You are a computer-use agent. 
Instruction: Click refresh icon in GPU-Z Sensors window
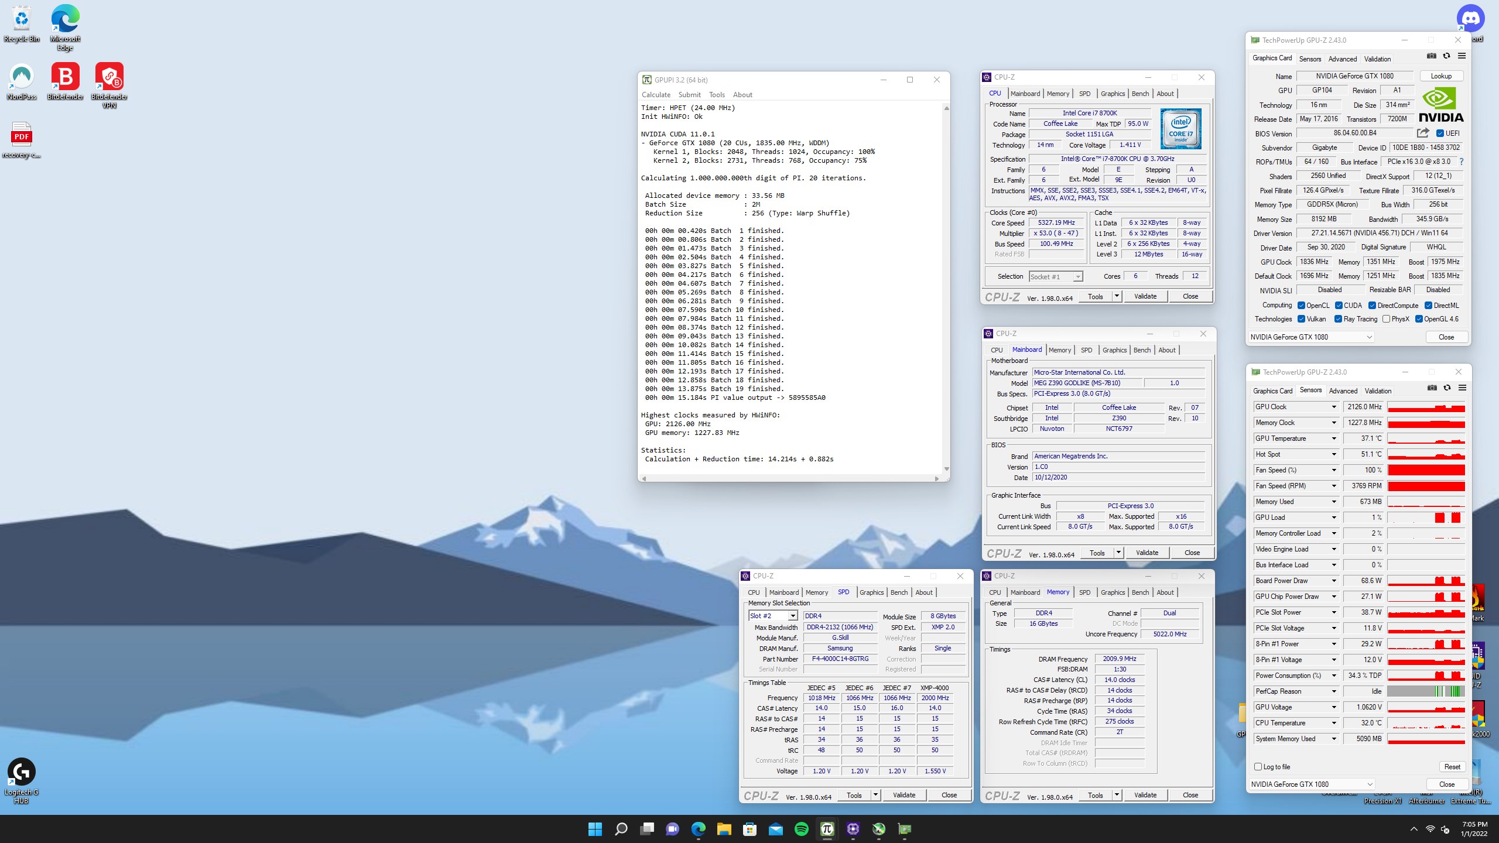coord(1447,388)
